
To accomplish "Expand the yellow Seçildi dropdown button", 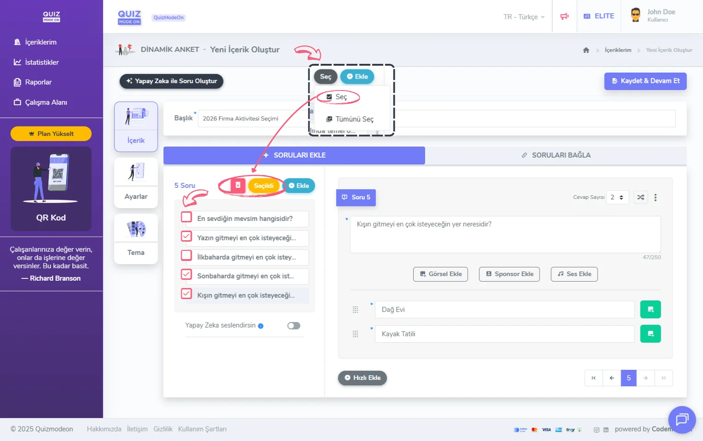I will (x=264, y=186).
